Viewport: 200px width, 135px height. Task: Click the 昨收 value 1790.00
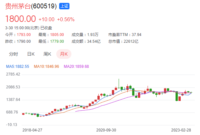pos(24,41)
